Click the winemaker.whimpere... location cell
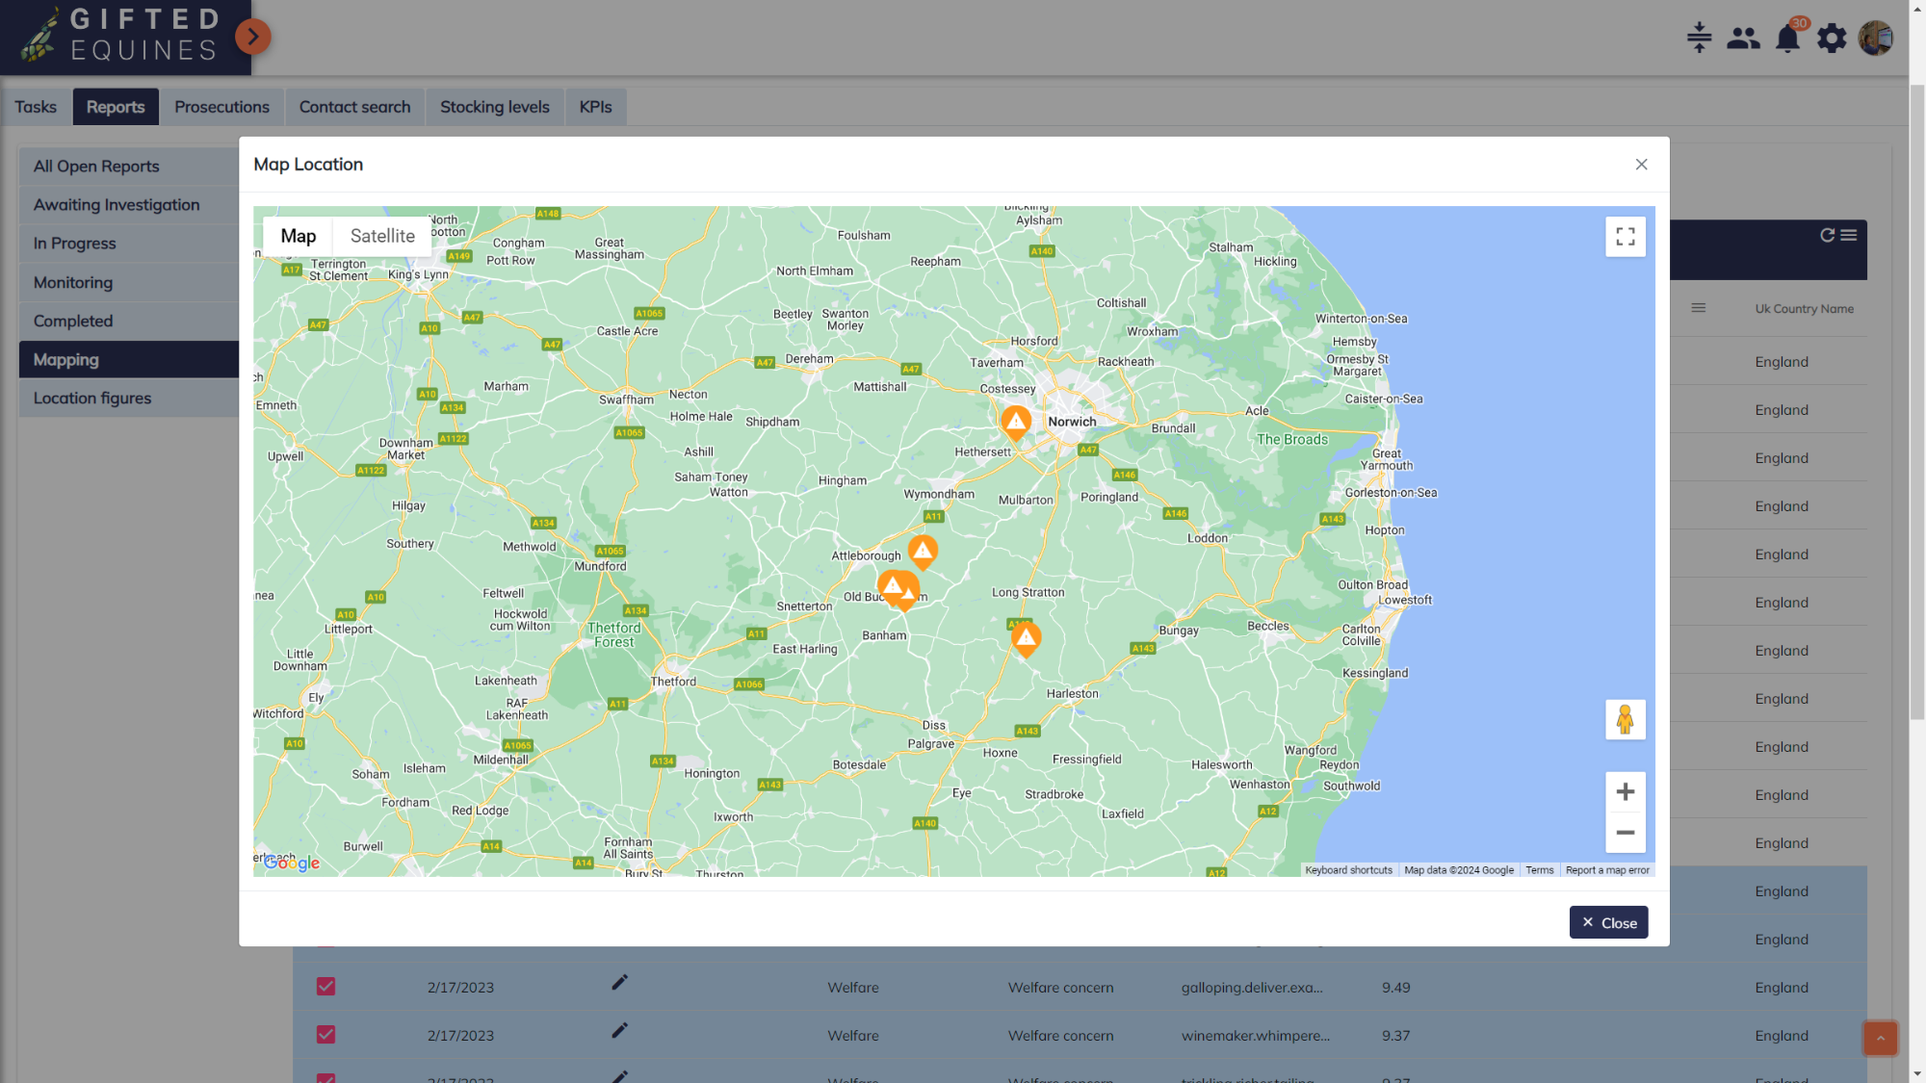 point(1255,1036)
